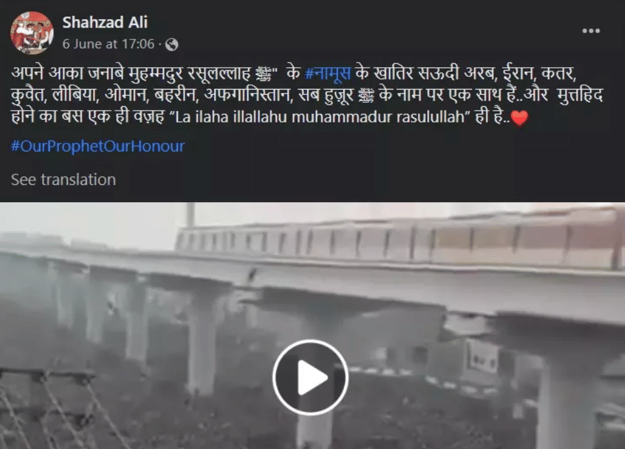Open the #नामूस hashtag in post text

pos(328,73)
